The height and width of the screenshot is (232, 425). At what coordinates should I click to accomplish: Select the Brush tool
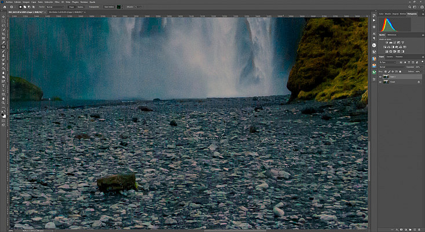coord(3,51)
